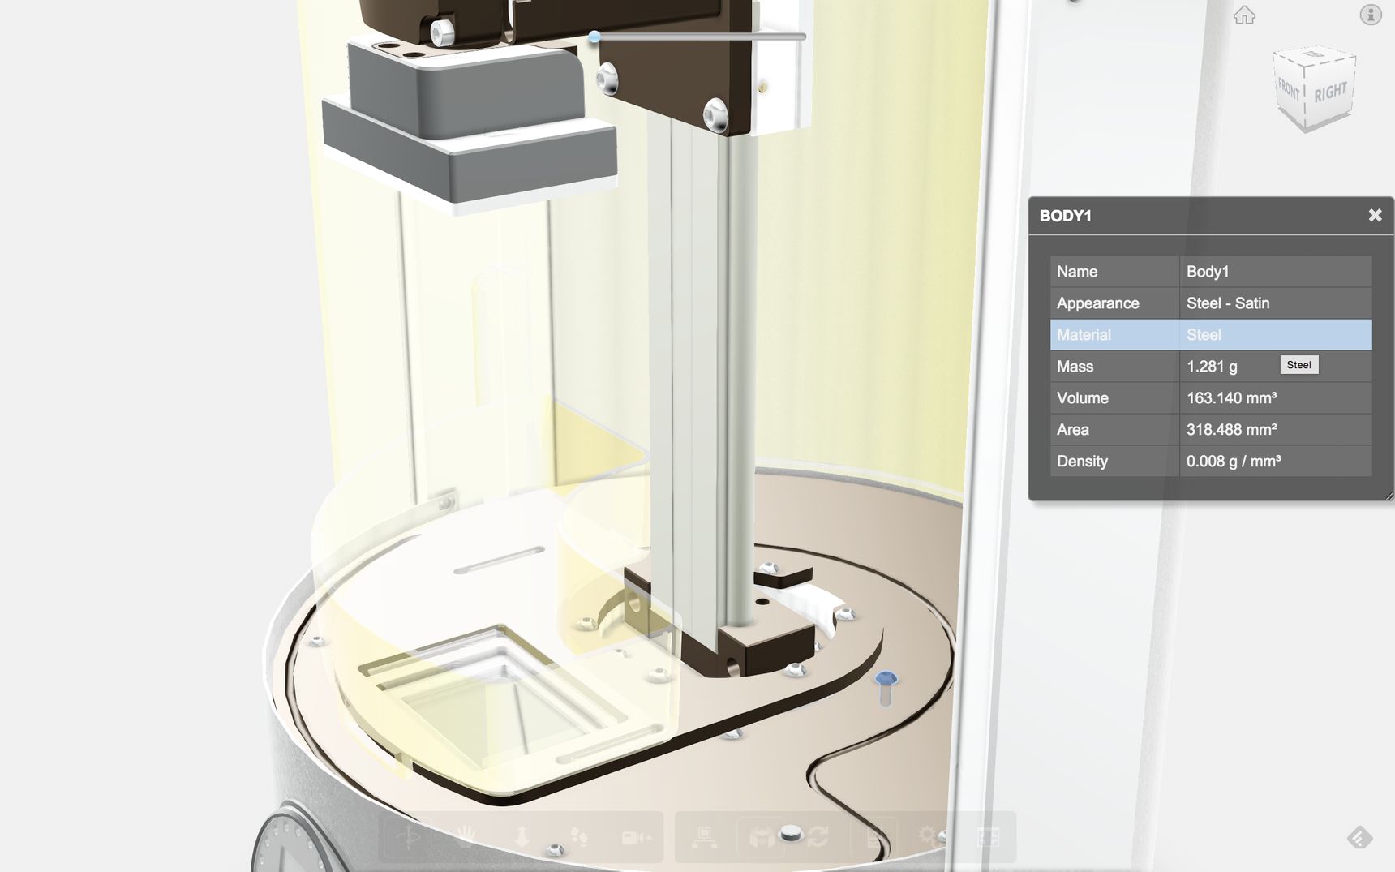Select the highlighted blue screw in model
Screen dimensions: 1395x872
pyautogui.click(x=886, y=687)
